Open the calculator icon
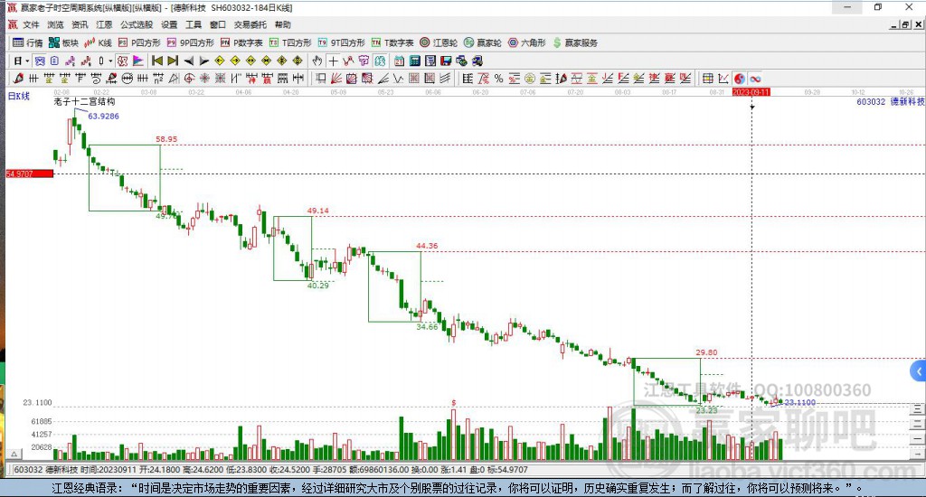Viewport: 926px width, 497px height. [x=414, y=61]
